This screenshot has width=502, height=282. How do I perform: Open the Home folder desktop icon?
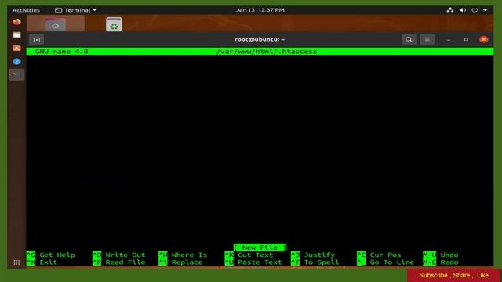click(x=56, y=24)
